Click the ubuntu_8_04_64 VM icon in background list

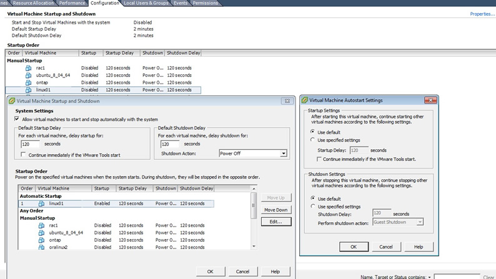(x=28, y=75)
